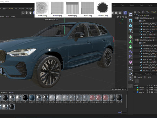The image size is (157, 118).
Task: Open the Subdivision Surface generators icon
Action: pyautogui.click(x=131, y=37)
